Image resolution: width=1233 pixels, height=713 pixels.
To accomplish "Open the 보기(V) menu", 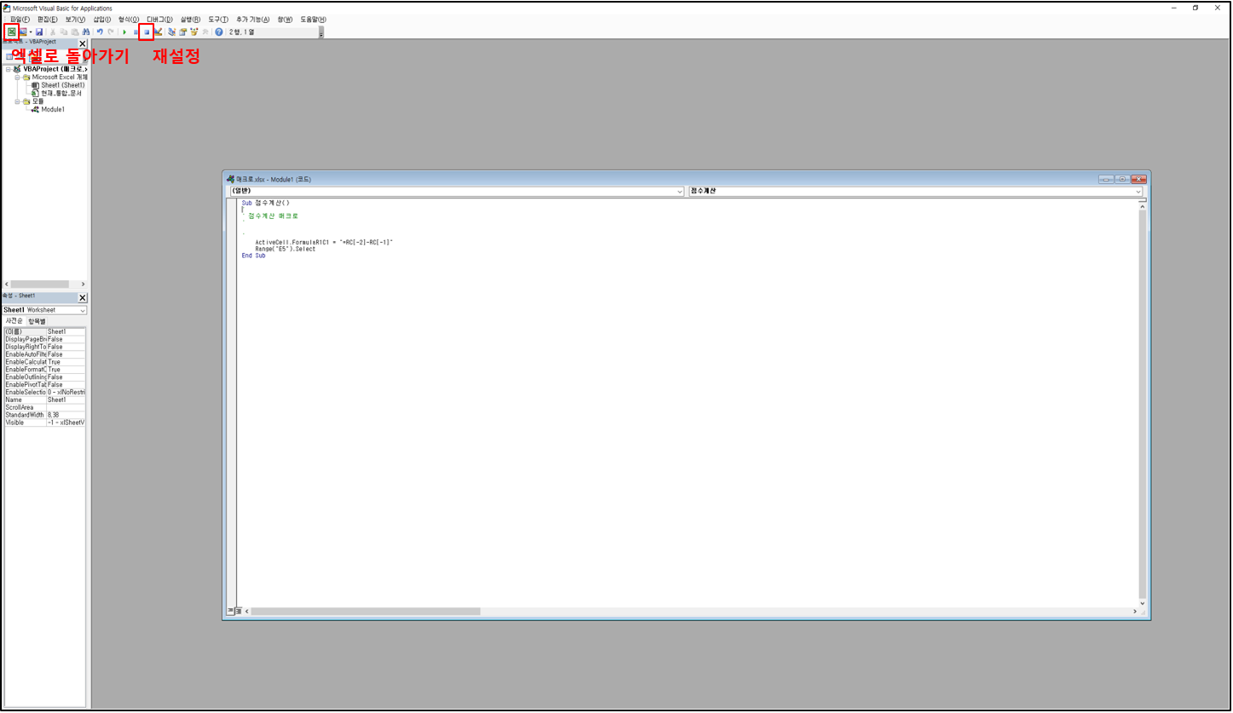I will pyautogui.click(x=76, y=19).
